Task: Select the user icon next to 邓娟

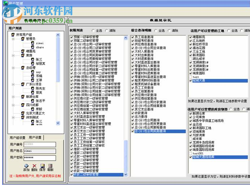Action: (x=33, y=76)
